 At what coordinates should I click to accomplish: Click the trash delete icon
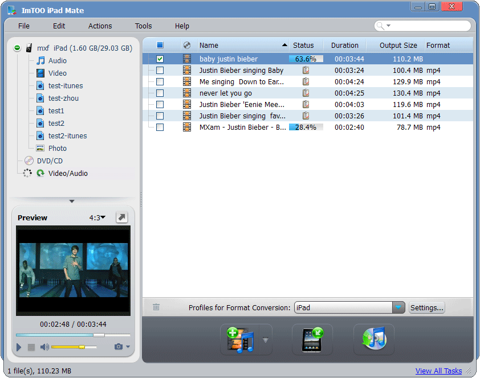[156, 307]
